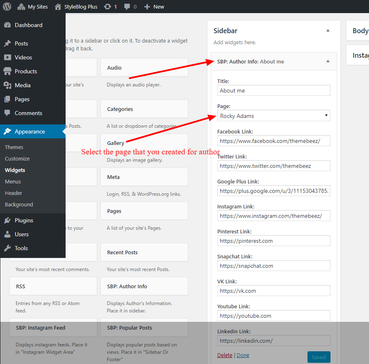Select the SBP: Author Info available widget
Screen dimensions: 369x364
tap(144, 286)
